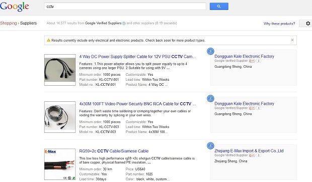Click the Verified Suppliers help question icon
Screen dimensions: 312x182
[x=124, y=24]
